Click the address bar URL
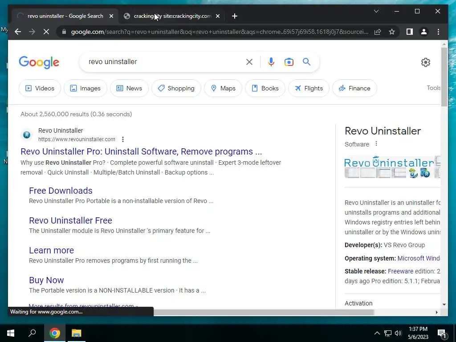The width and height of the screenshot is (456, 342). point(220,32)
